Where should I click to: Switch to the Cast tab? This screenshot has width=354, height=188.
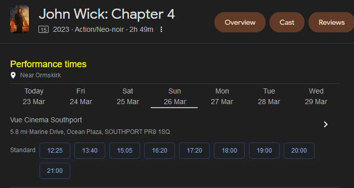click(287, 22)
